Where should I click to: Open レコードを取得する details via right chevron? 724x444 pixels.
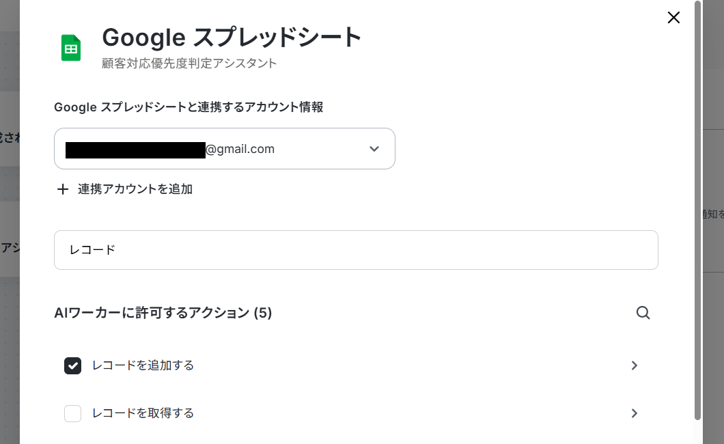635,413
